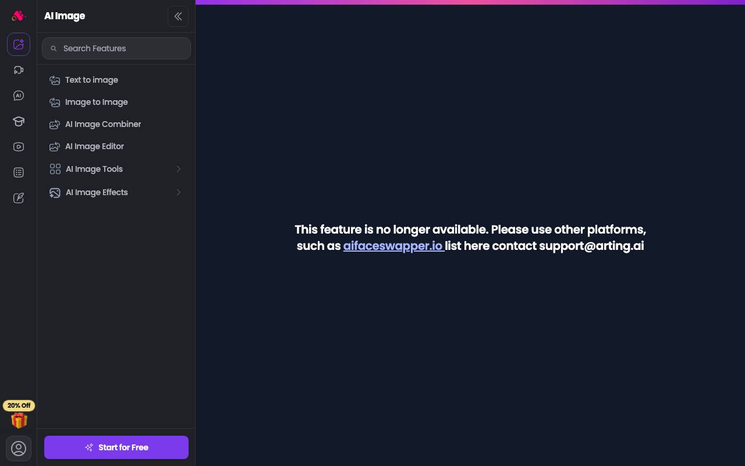Open the list sidebar icon
Screen dimensions: 745x466
click(19, 172)
